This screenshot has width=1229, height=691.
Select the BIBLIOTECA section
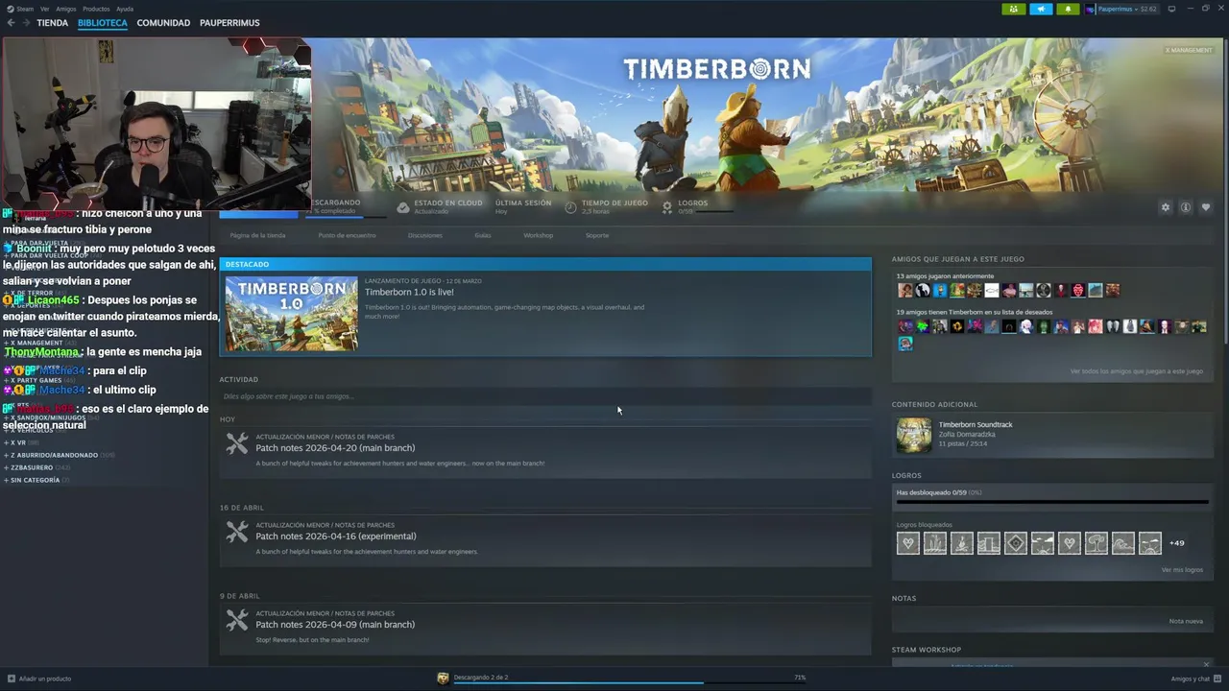pyautogui.click(x=103, y=22)
